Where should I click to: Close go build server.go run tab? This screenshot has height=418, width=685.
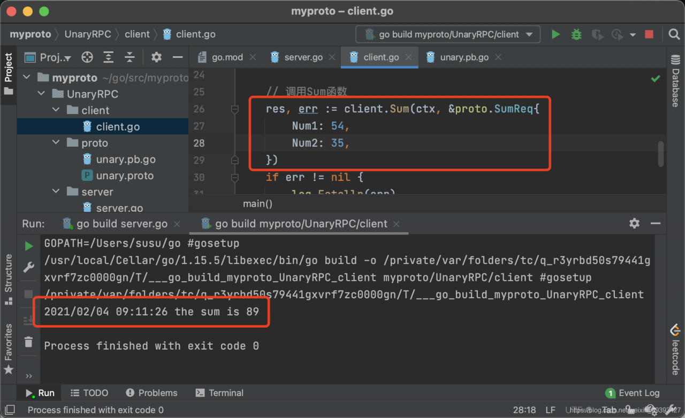click(x=178, y=224)
